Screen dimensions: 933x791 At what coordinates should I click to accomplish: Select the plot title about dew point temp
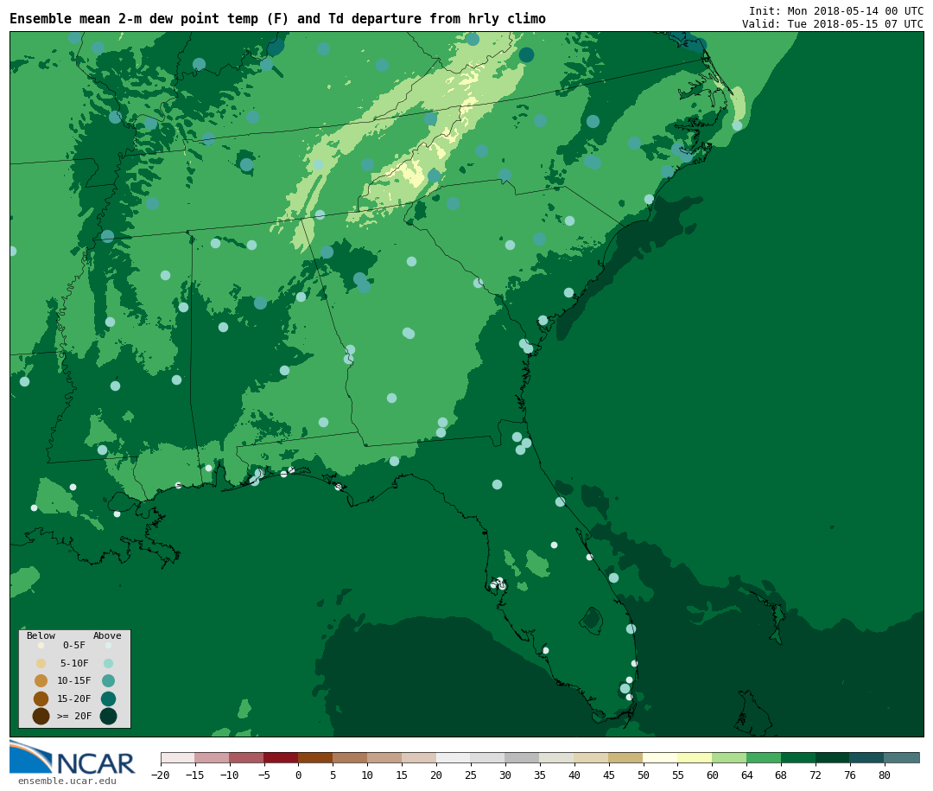277,19
